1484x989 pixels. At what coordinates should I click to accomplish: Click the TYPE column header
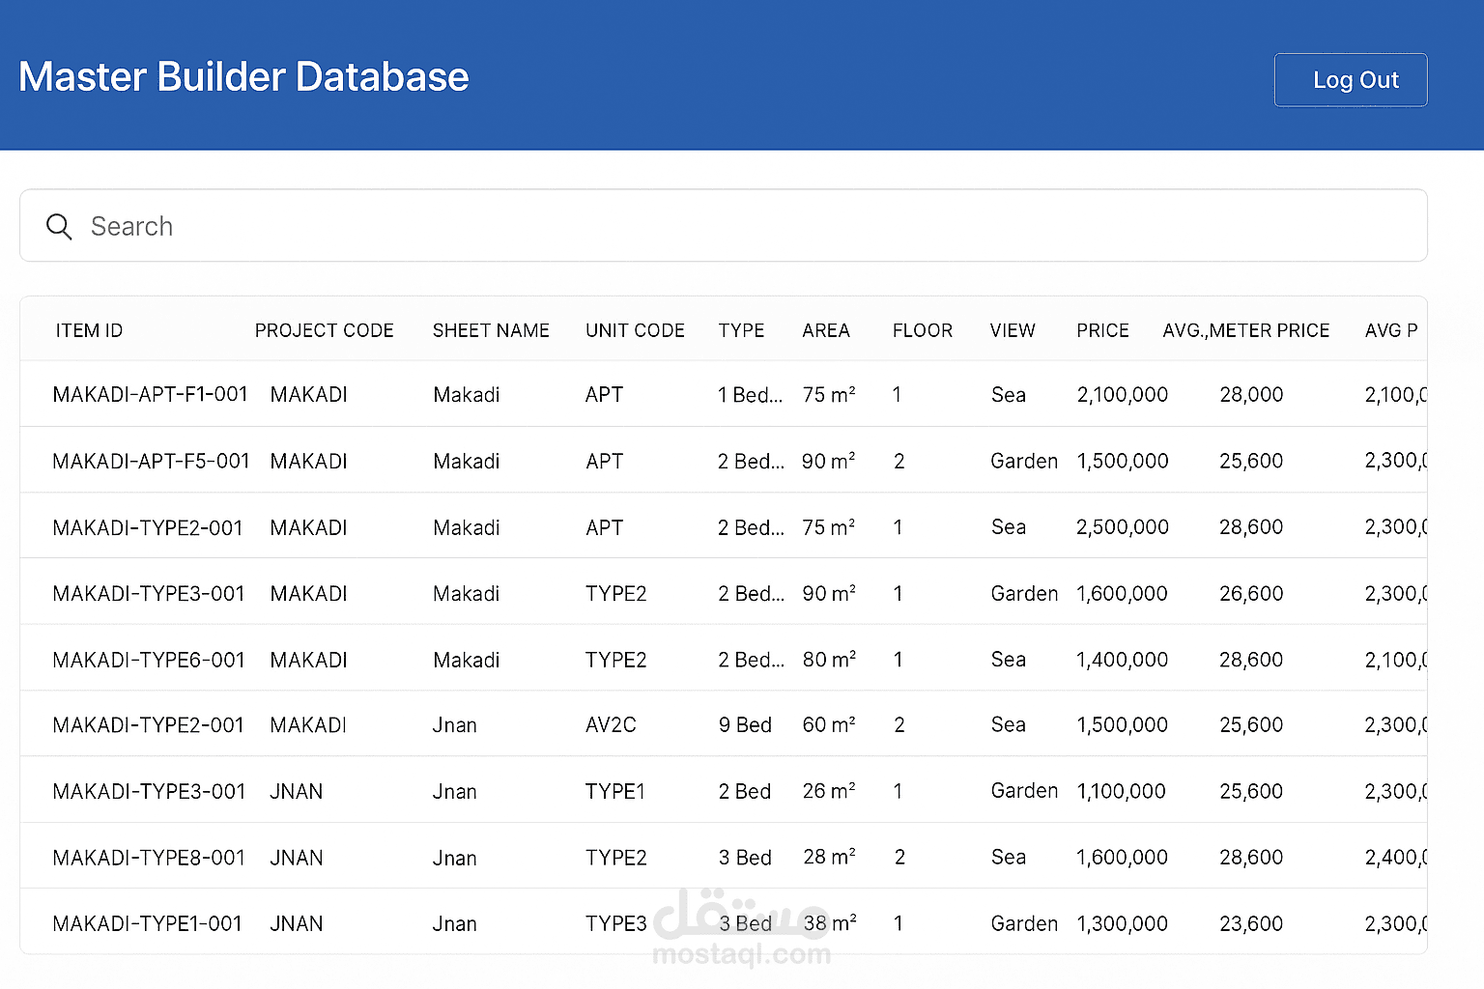click(x=741, y=329)
